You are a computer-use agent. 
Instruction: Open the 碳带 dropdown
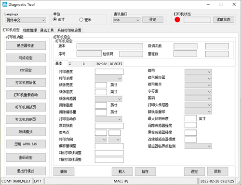pyautogui.click(x=198, y=72)
